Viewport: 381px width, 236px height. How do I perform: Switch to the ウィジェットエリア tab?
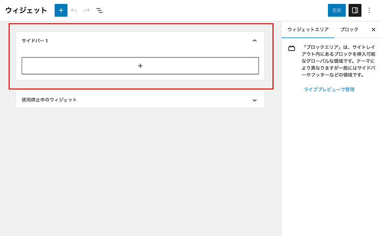[308, 29]
